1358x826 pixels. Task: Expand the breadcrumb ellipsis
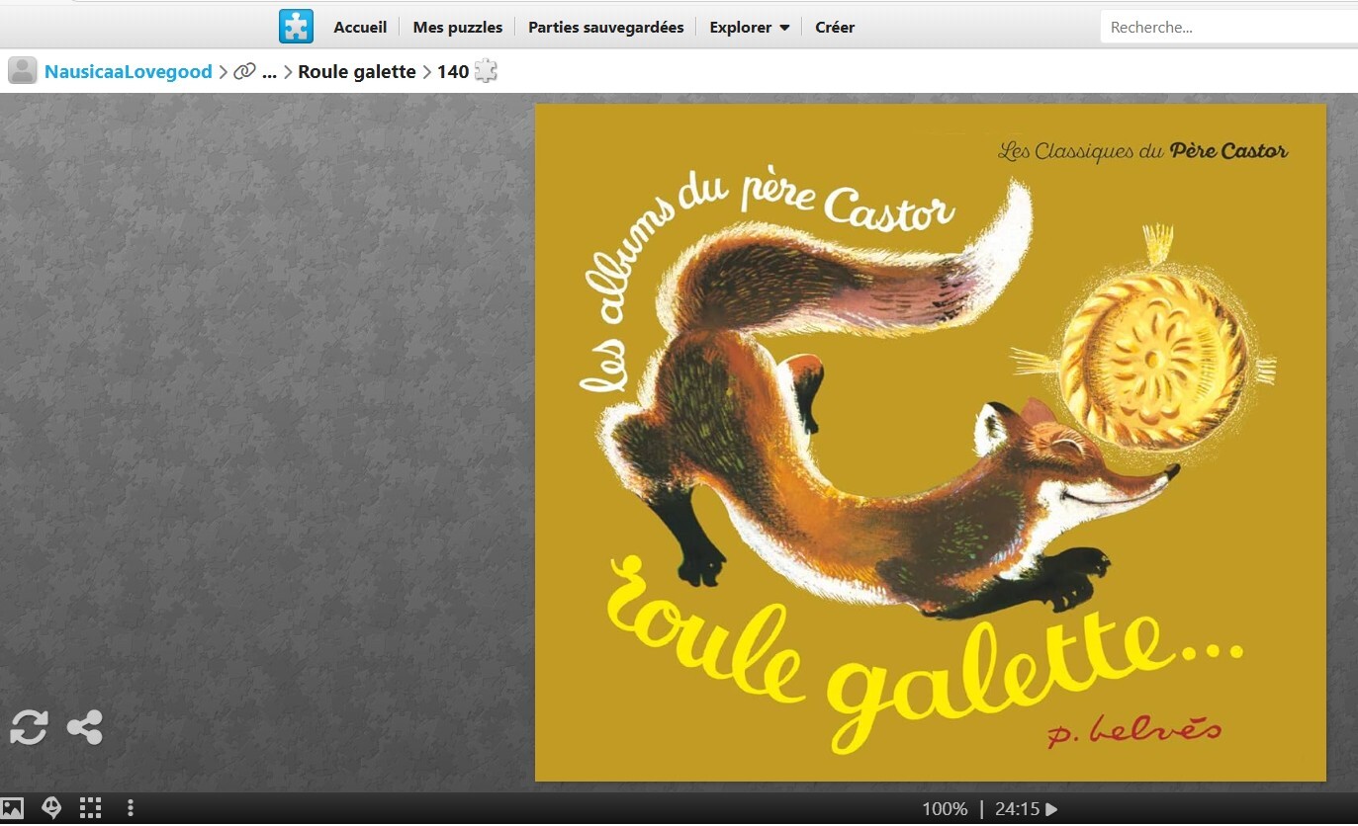point(269,72)
